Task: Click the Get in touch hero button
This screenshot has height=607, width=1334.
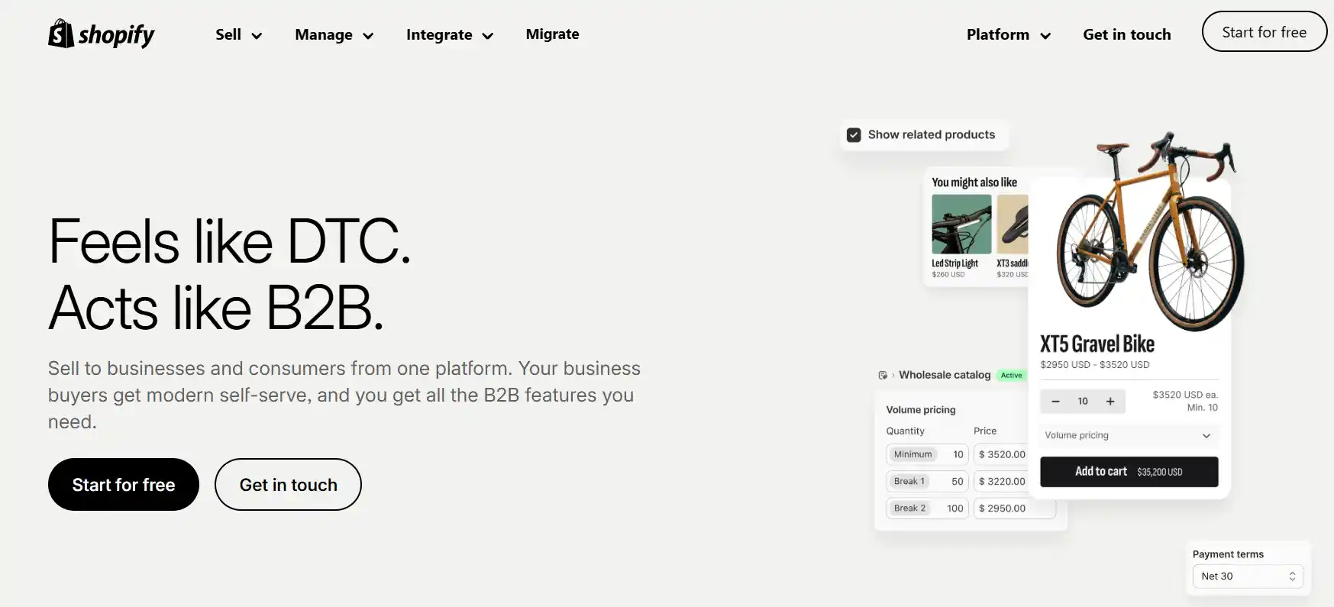Action: pyautogui.click(x=288, y=485)
